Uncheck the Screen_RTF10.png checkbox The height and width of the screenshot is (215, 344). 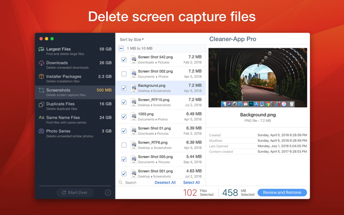pos(124,102)
